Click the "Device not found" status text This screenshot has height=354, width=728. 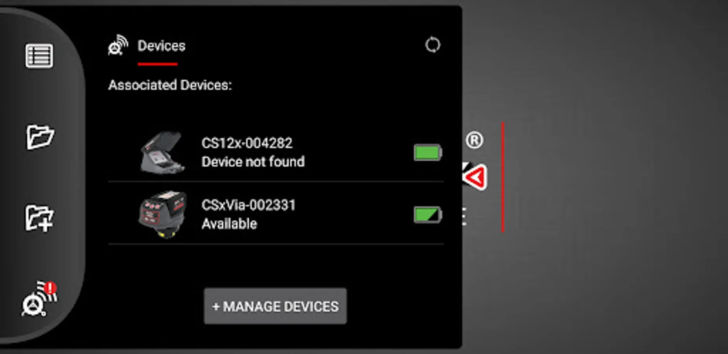tap(253, 162)
